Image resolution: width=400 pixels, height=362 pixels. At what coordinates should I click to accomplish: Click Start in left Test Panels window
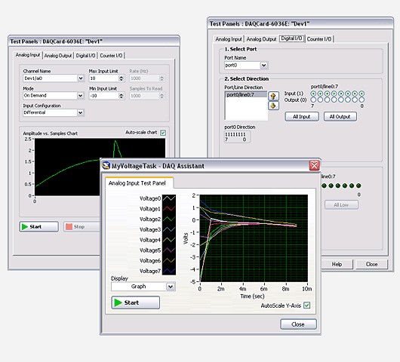tap(38, 227)
